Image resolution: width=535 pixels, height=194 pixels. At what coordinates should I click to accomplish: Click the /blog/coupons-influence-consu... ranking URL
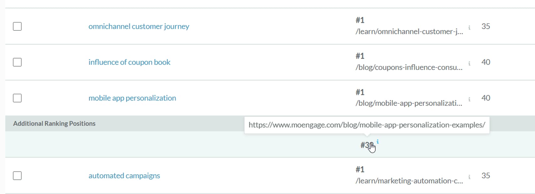click(x=409, y=67)
